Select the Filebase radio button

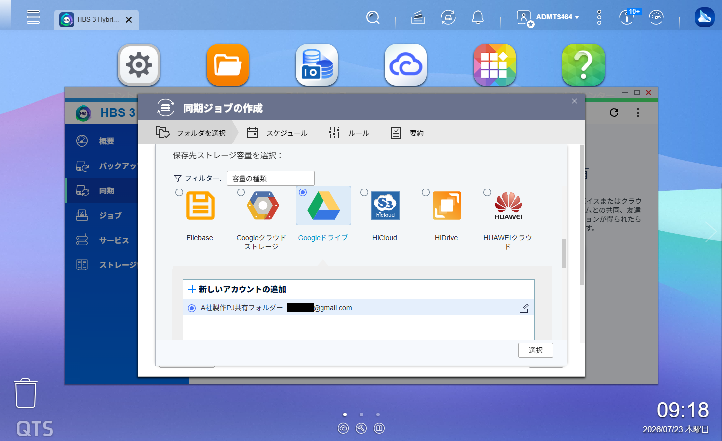tap(179, 192)
